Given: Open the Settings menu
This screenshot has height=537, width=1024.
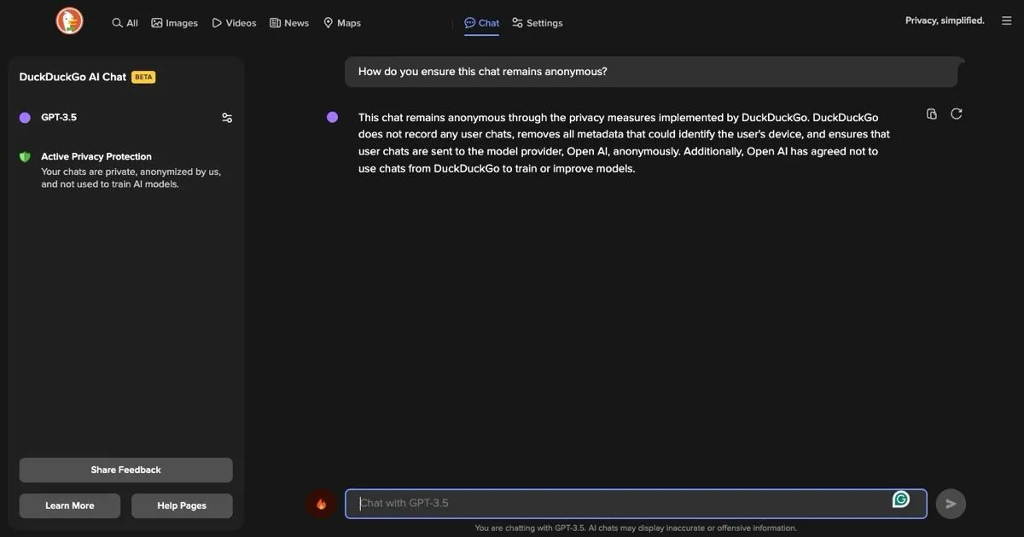Looking at the screenshot, I should [538, 20].
